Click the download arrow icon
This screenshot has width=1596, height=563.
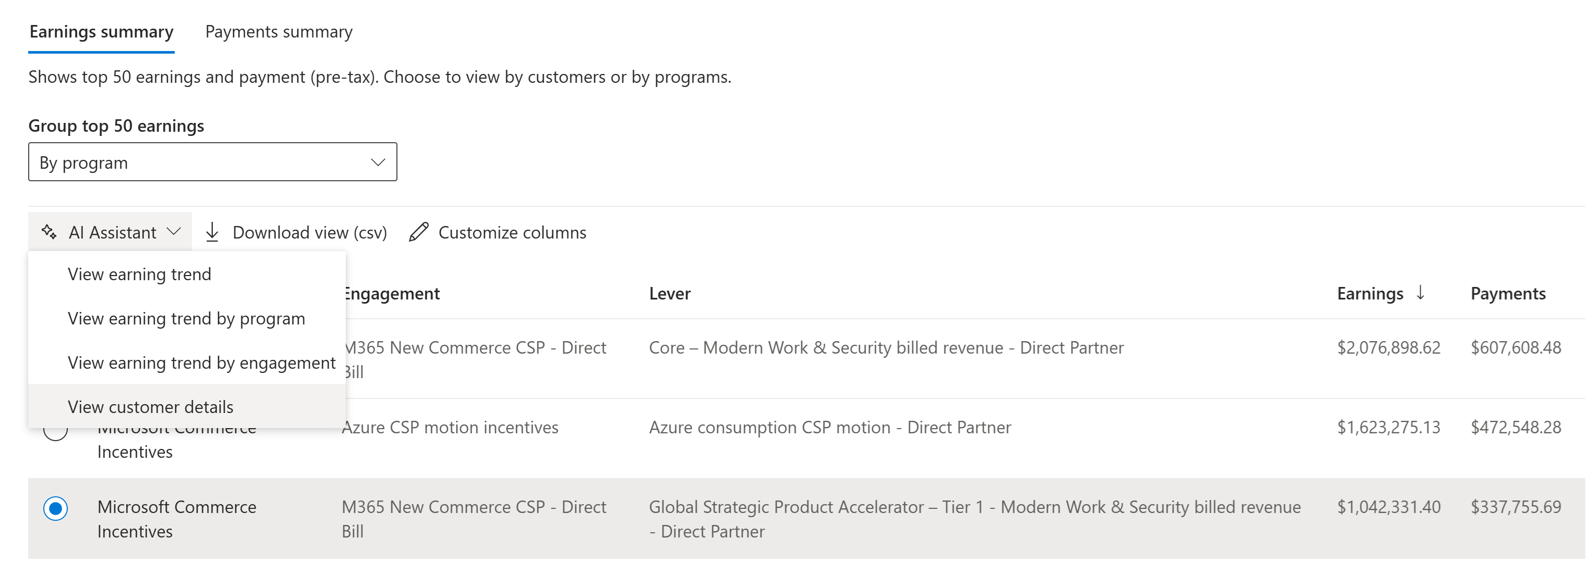click(x=212, y=232)
